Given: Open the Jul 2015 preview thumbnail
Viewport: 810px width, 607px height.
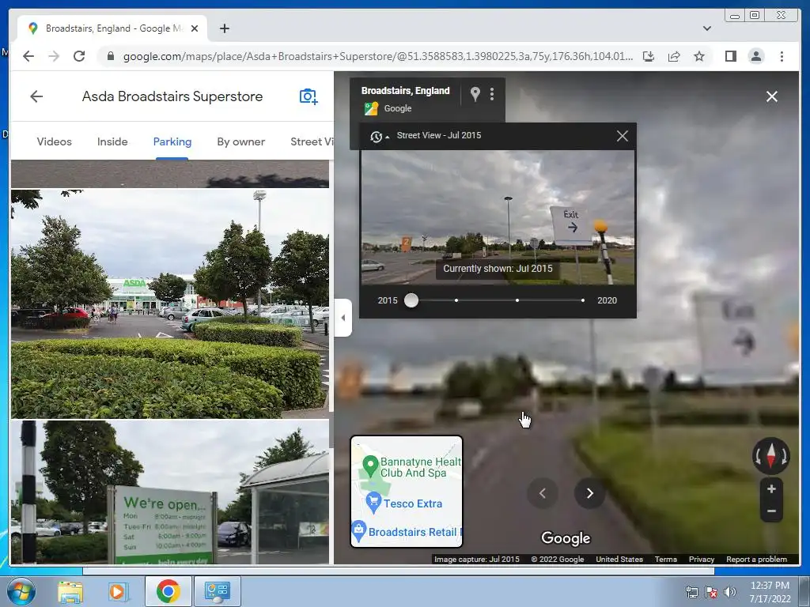Looking at the screenshot, I should click(498, 217).
